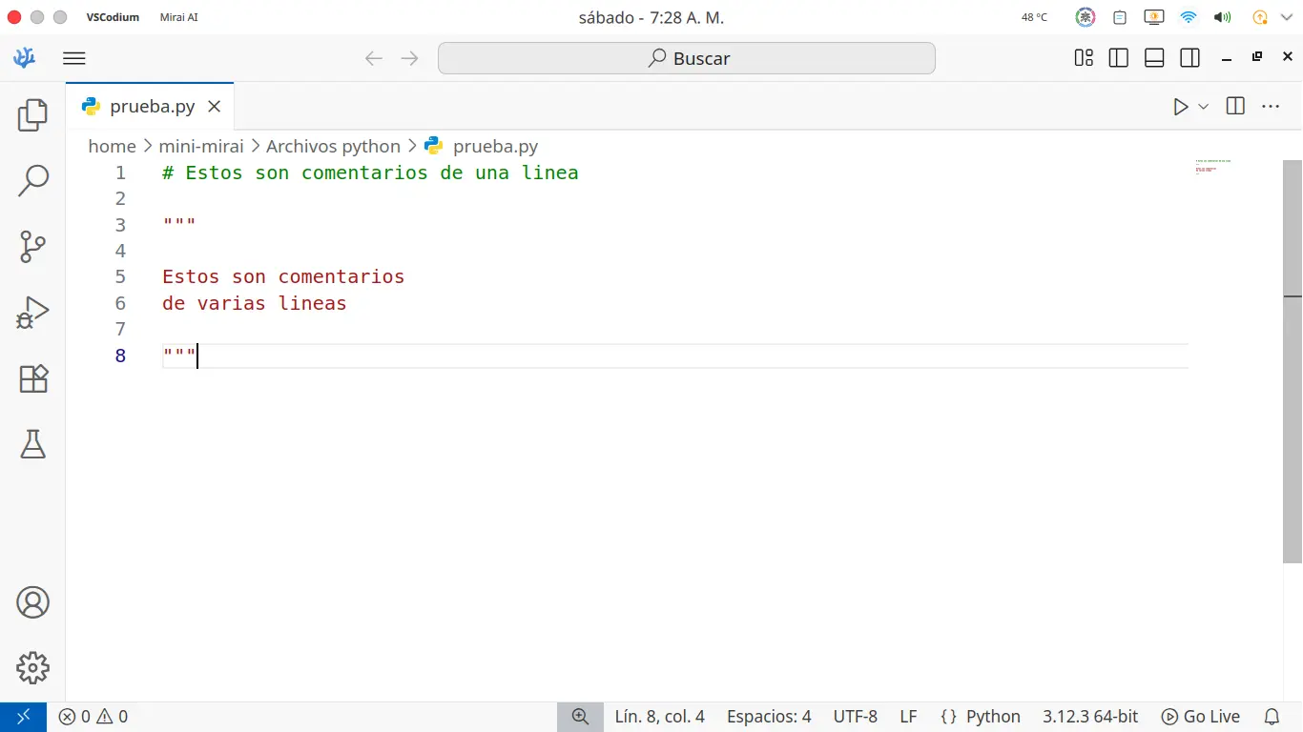
Task: Open the VSCodium menu in top bar
Action: [x=113, y=17]
